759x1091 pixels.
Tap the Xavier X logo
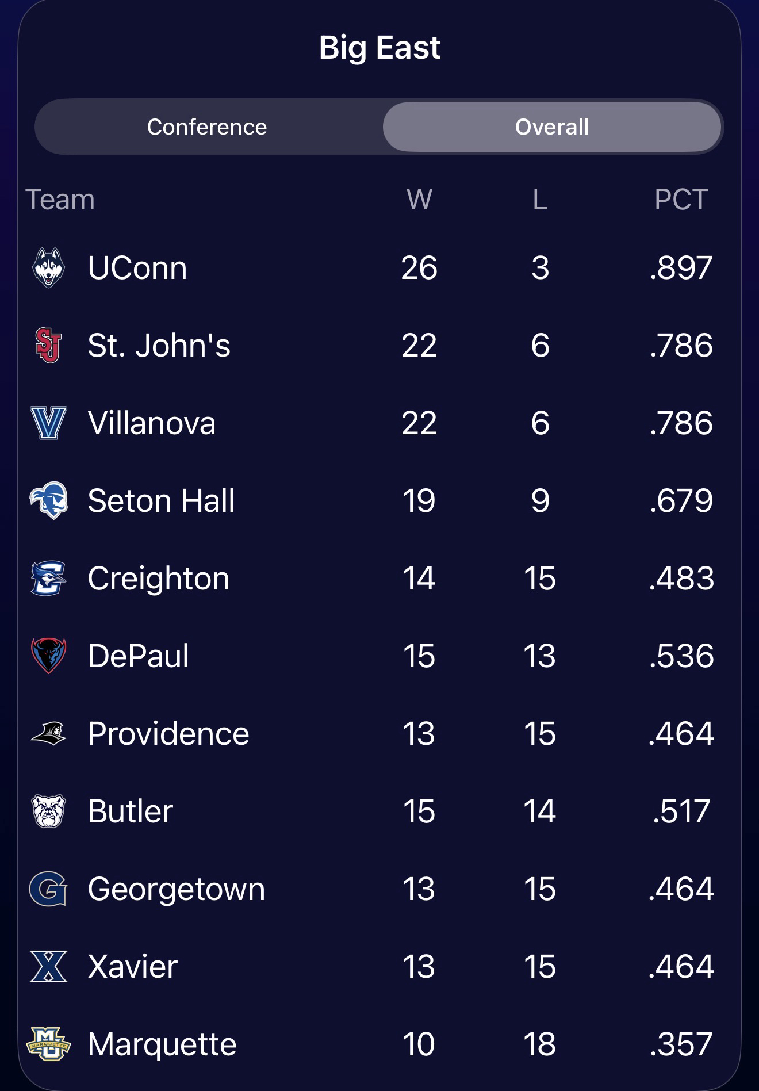point(48,966)
